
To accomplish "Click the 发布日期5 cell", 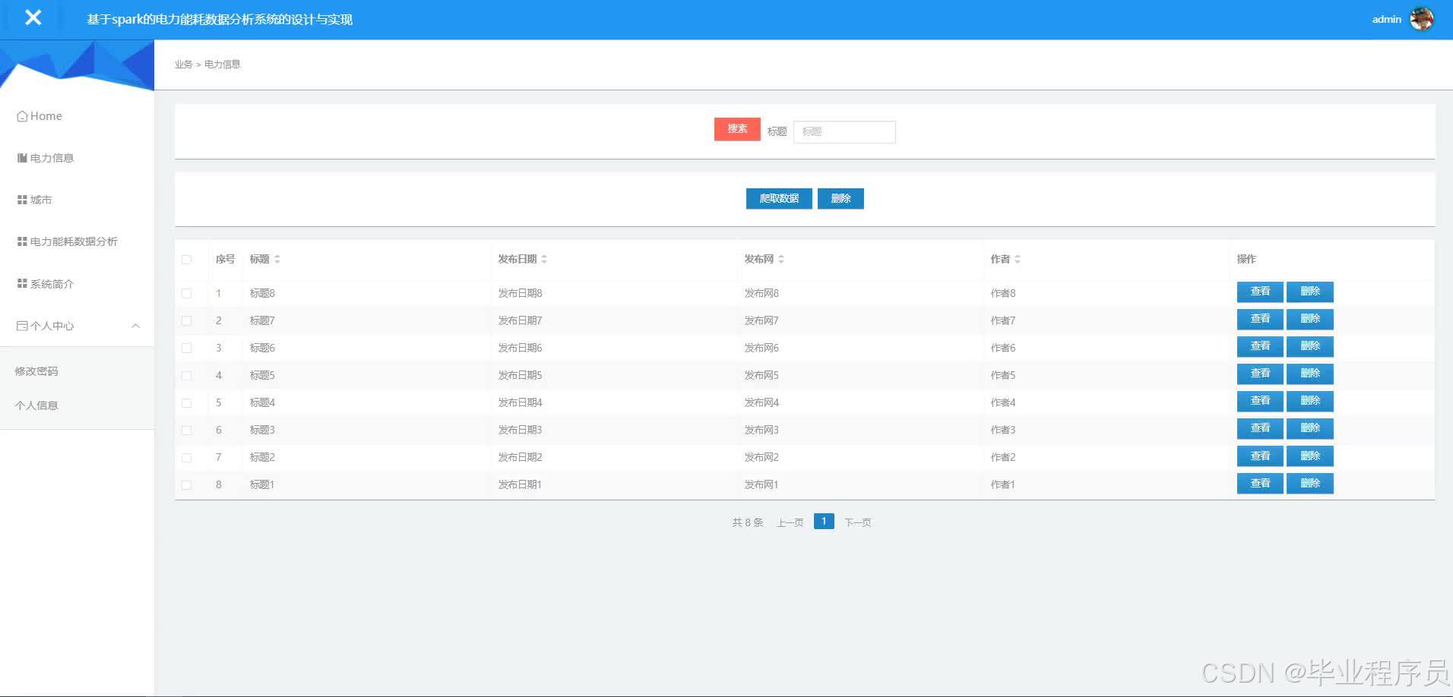I will tap(520, 375).
